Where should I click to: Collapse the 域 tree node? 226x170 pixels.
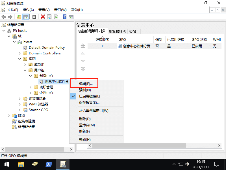tap(9, 36)
